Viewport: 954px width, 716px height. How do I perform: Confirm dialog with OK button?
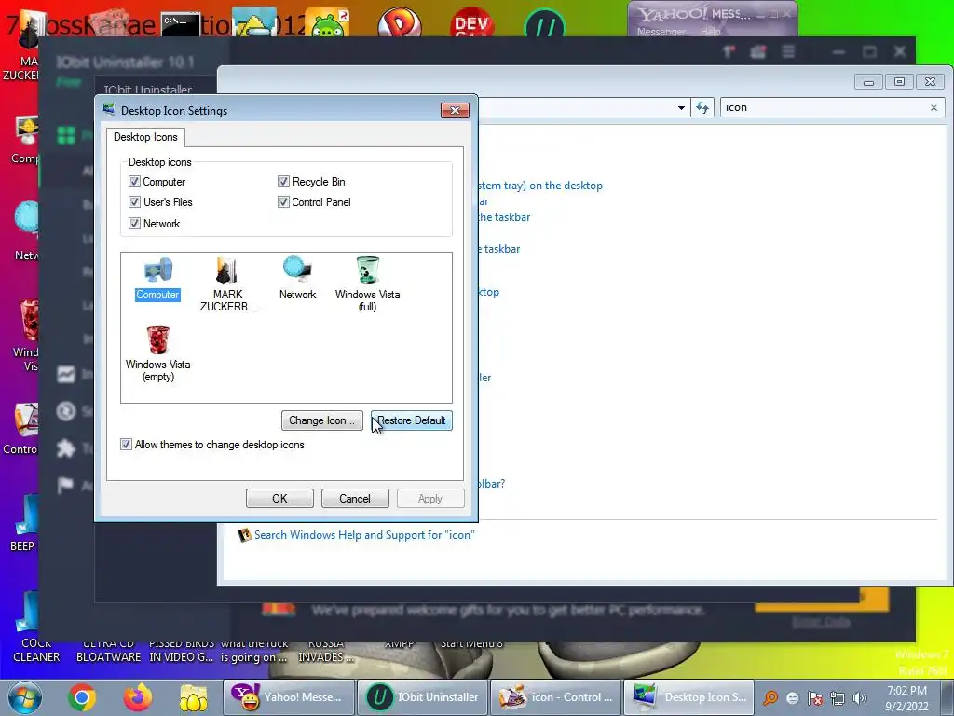(279, 498)
